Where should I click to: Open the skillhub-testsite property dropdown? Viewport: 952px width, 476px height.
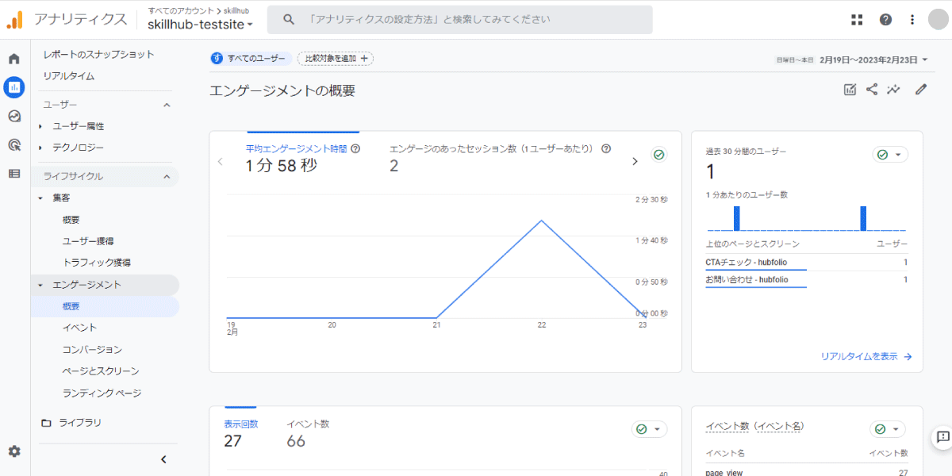click(x=201, y=25)
